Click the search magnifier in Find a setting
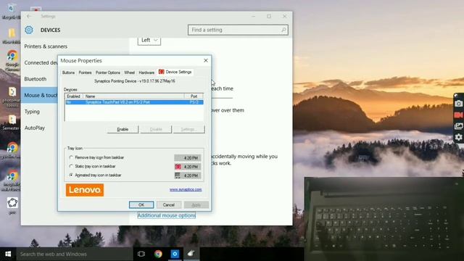Viewport: 464px width, 261px height. click(x=283, y=30)
